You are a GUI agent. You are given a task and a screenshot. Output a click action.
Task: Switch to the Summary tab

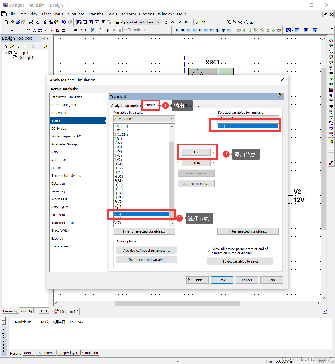pyautogui.click(x=192, y=106)
